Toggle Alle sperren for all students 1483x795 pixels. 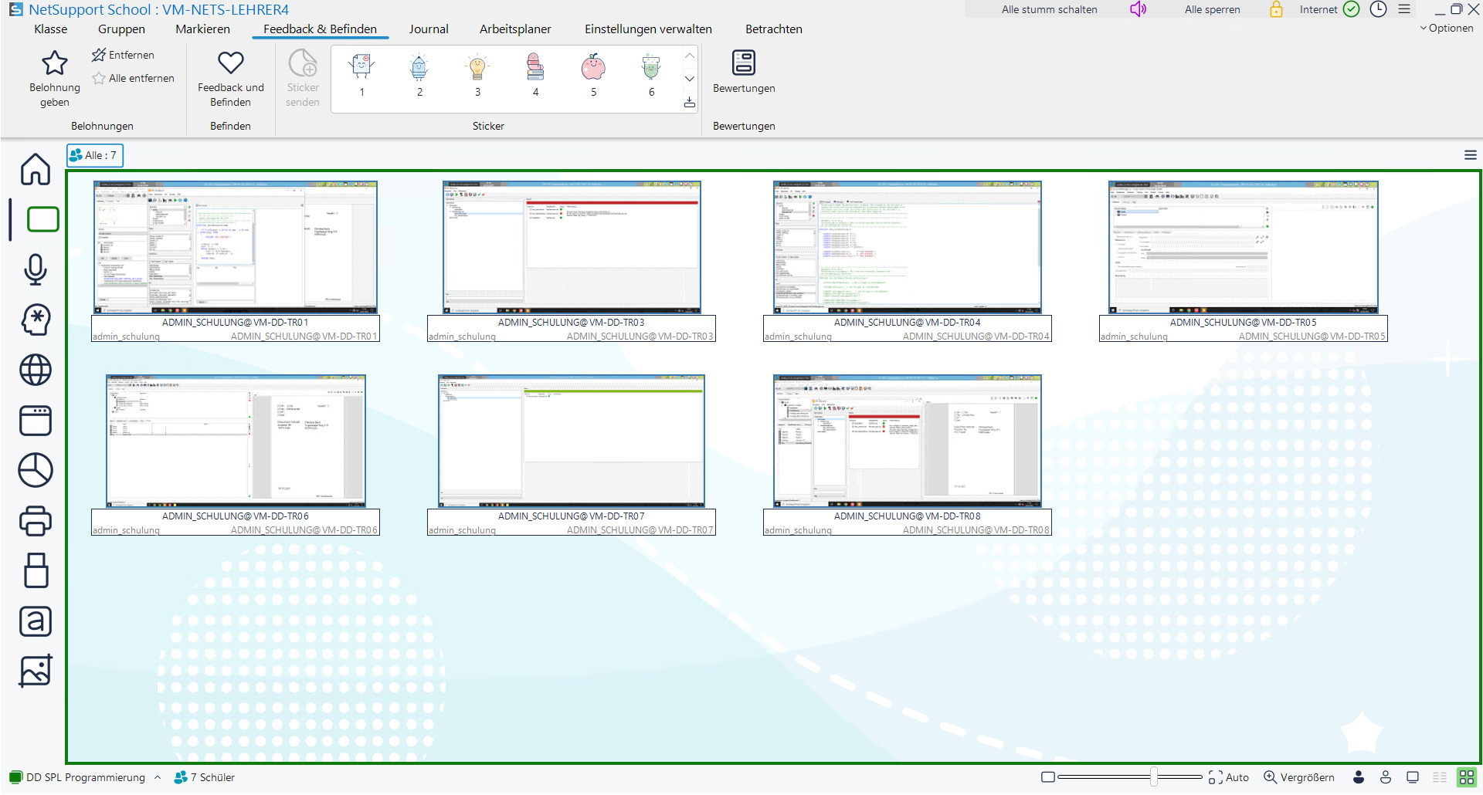1212,9
